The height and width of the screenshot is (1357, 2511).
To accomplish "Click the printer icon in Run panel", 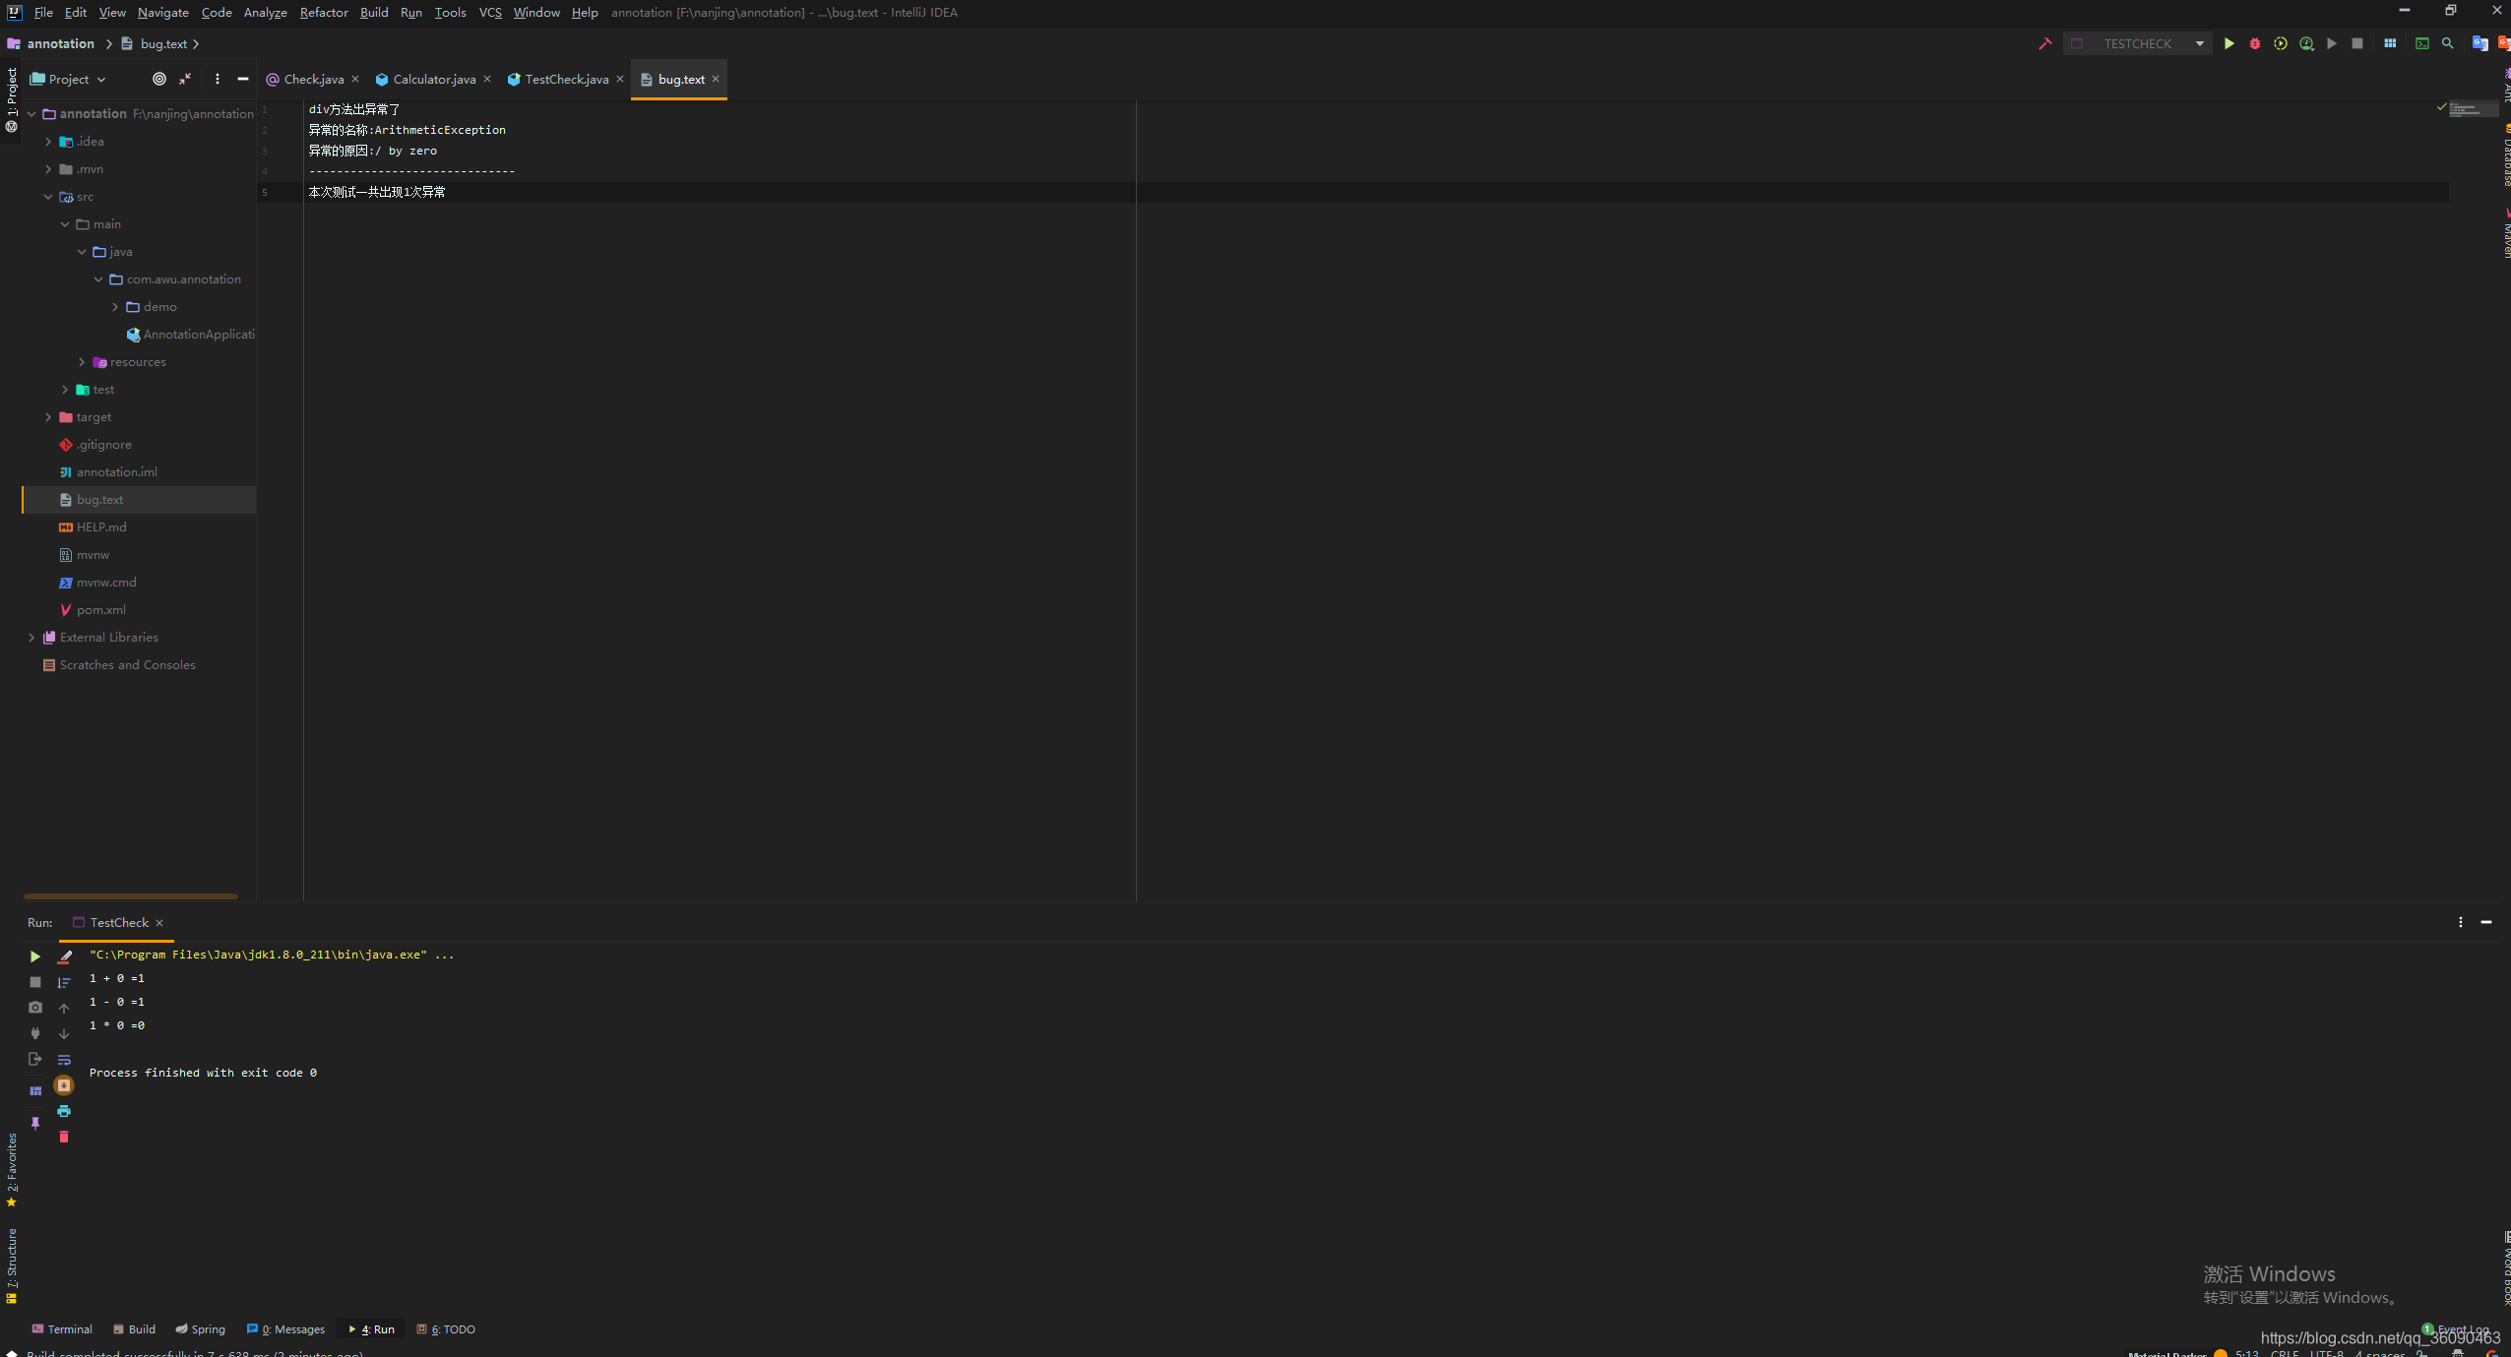I will [64, 1111].
